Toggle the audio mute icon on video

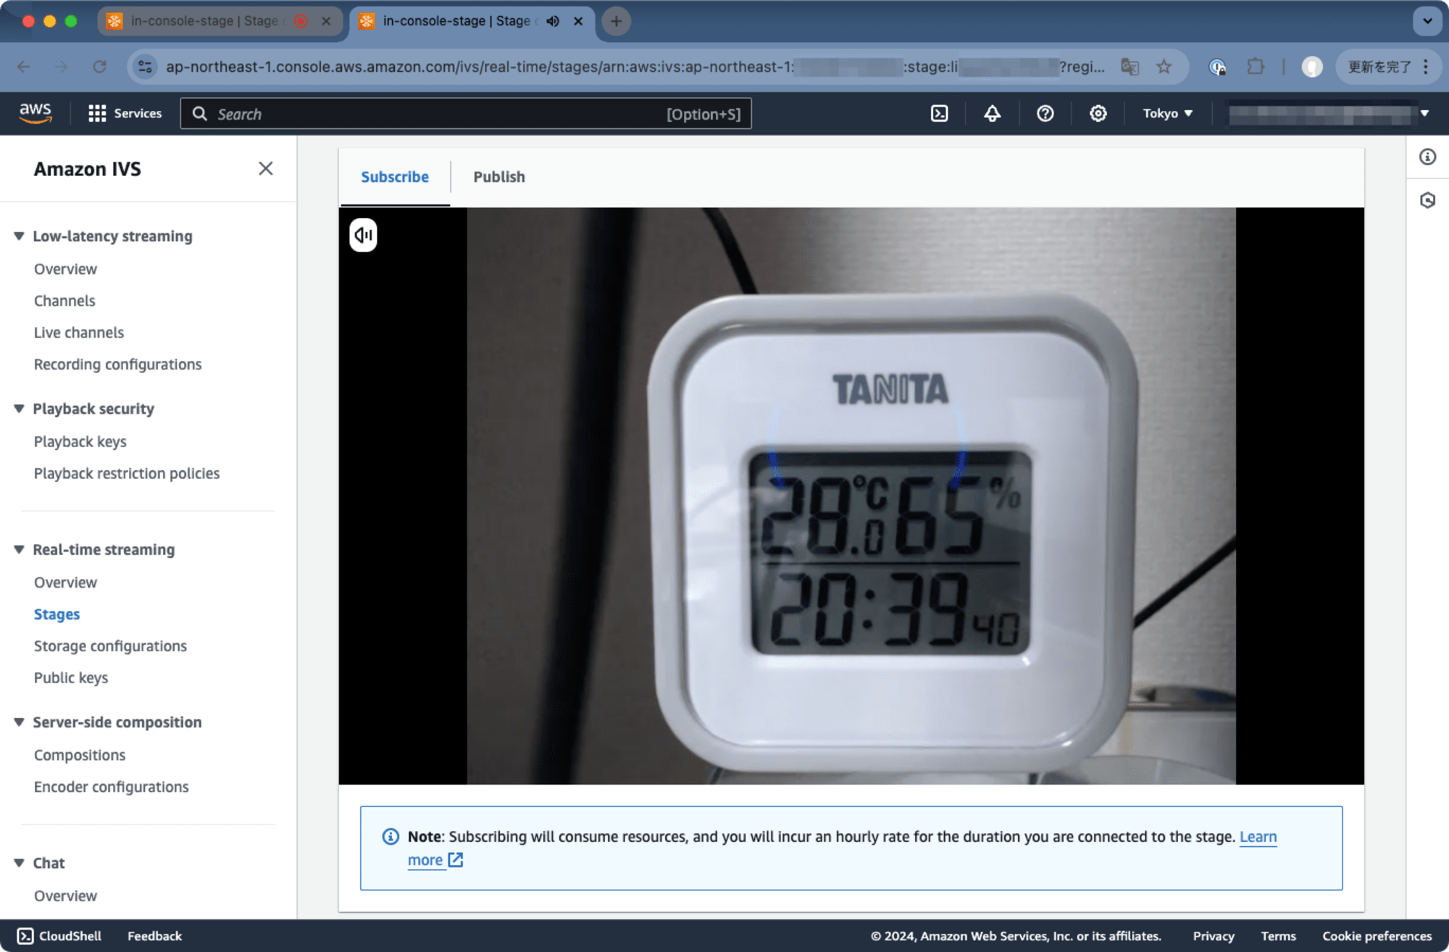pyautogui.click(x=363, y=235)
